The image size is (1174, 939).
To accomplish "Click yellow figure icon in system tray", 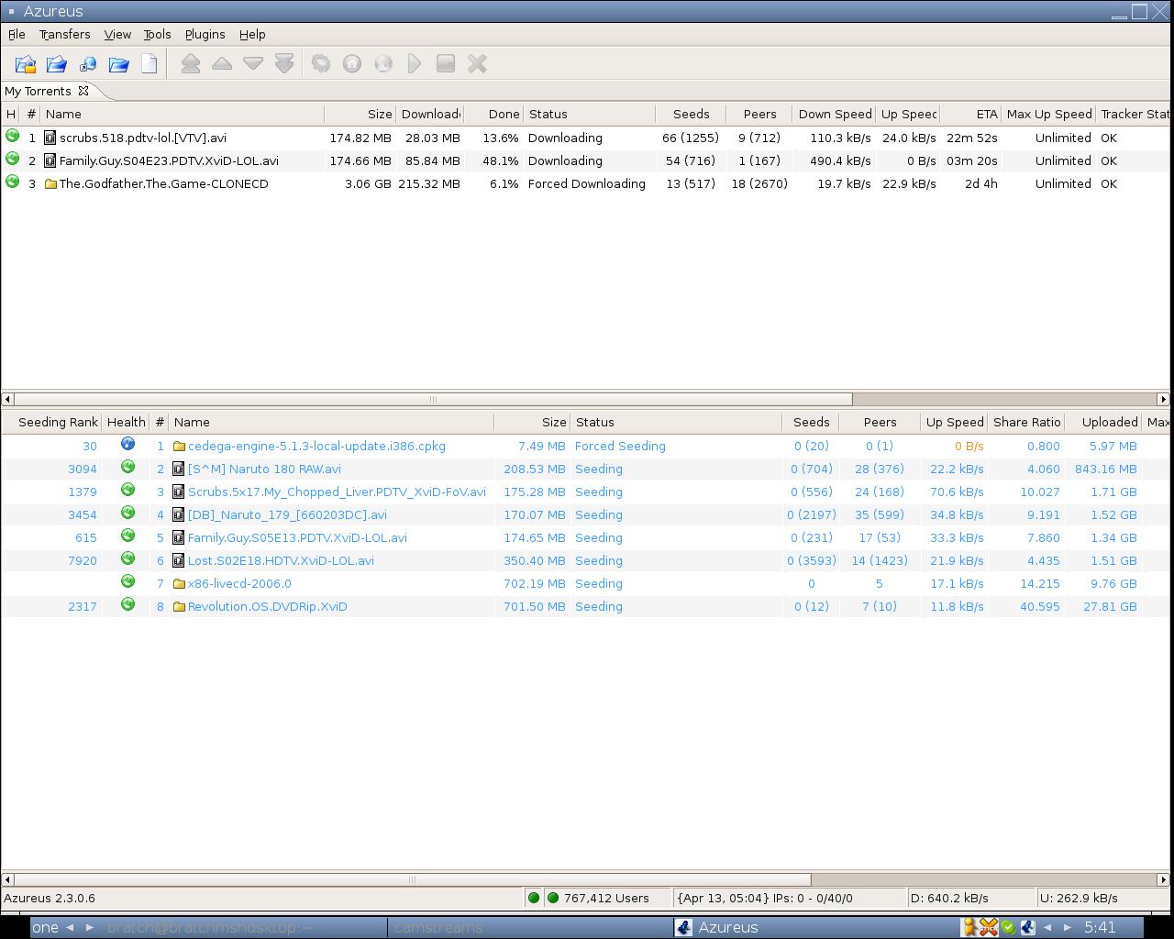I will click(969, 927).
